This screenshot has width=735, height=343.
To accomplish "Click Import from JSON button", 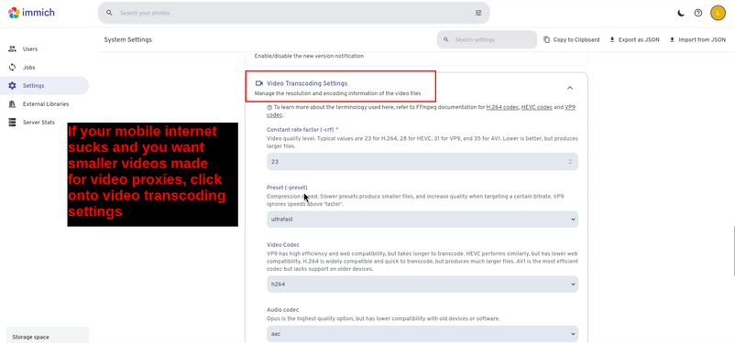I will 697,39.
